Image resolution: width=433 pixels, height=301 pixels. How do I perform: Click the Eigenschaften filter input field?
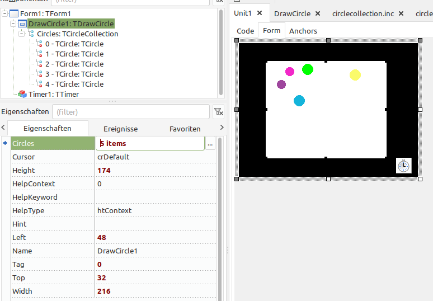click(131, 112)
